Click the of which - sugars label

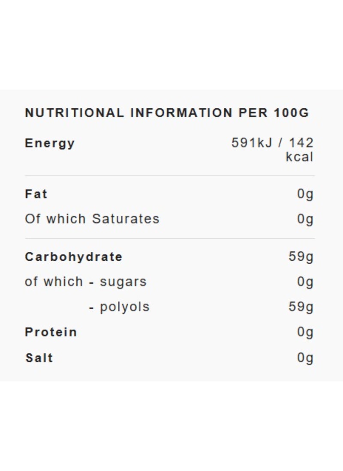click(x=86, y=282)
